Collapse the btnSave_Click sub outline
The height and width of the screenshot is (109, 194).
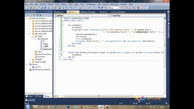coord(63,52)
